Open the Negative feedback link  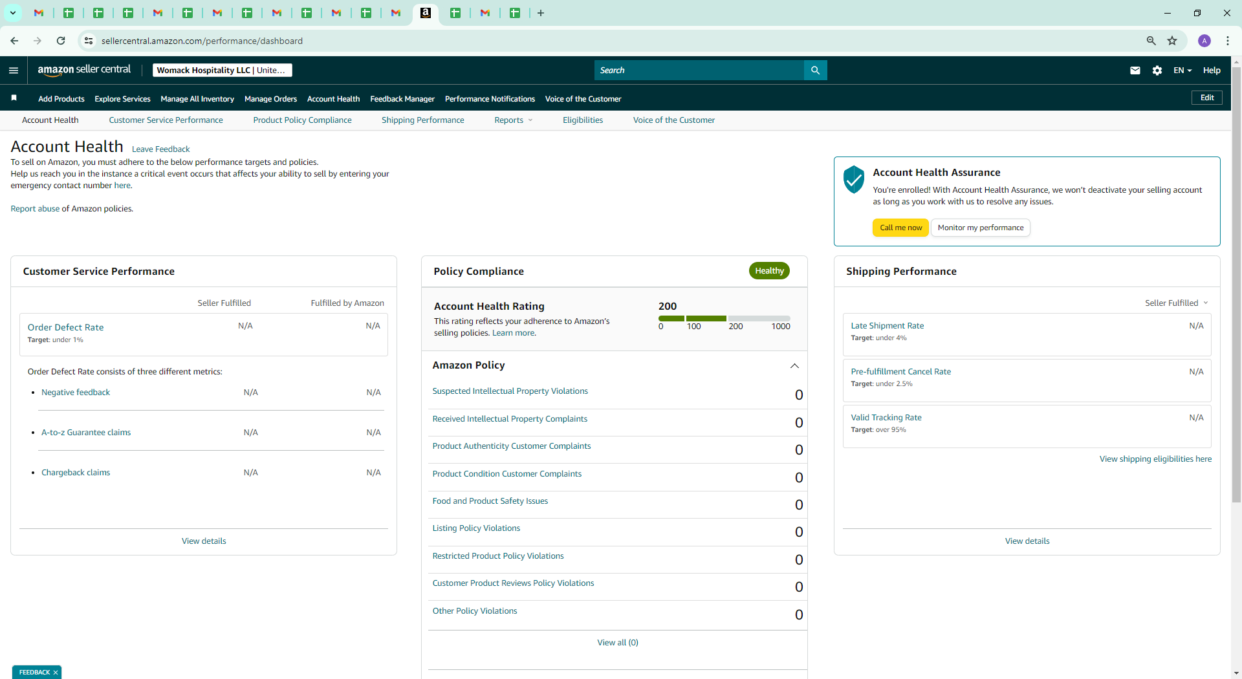click(76, 393)
